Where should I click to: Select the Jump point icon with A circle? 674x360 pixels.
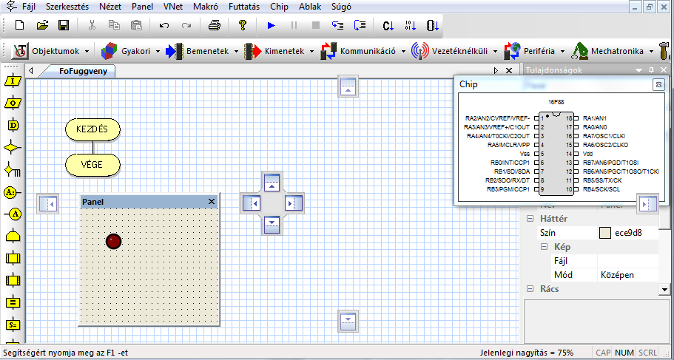coord(13,214)
